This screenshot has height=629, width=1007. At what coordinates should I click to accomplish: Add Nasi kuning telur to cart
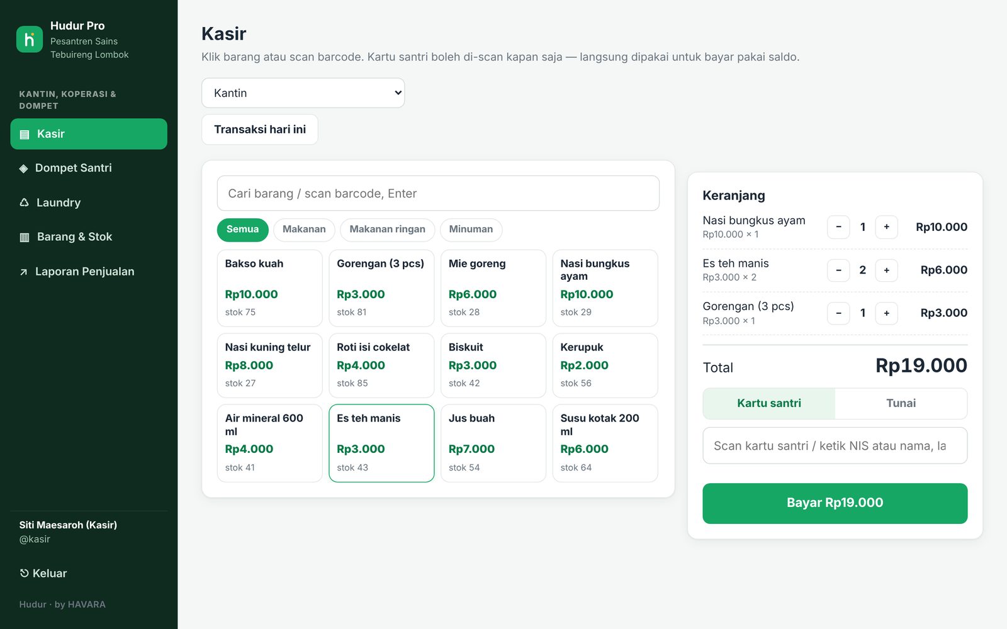269,365
